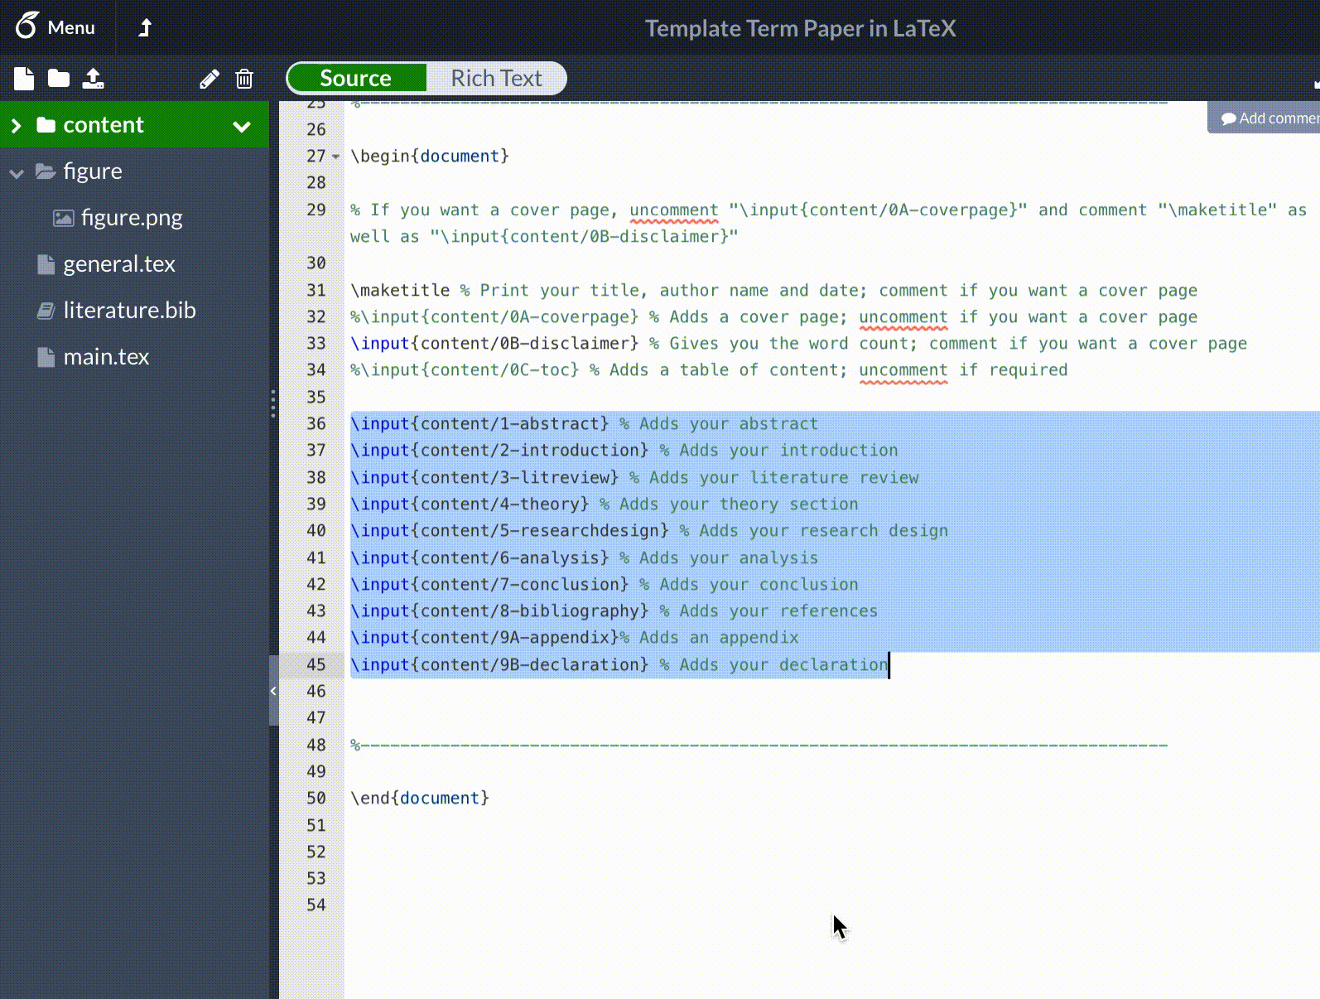The image size is (1320, 999).
Task: Click line number 36 in the gutter
Action: (316, 423)
